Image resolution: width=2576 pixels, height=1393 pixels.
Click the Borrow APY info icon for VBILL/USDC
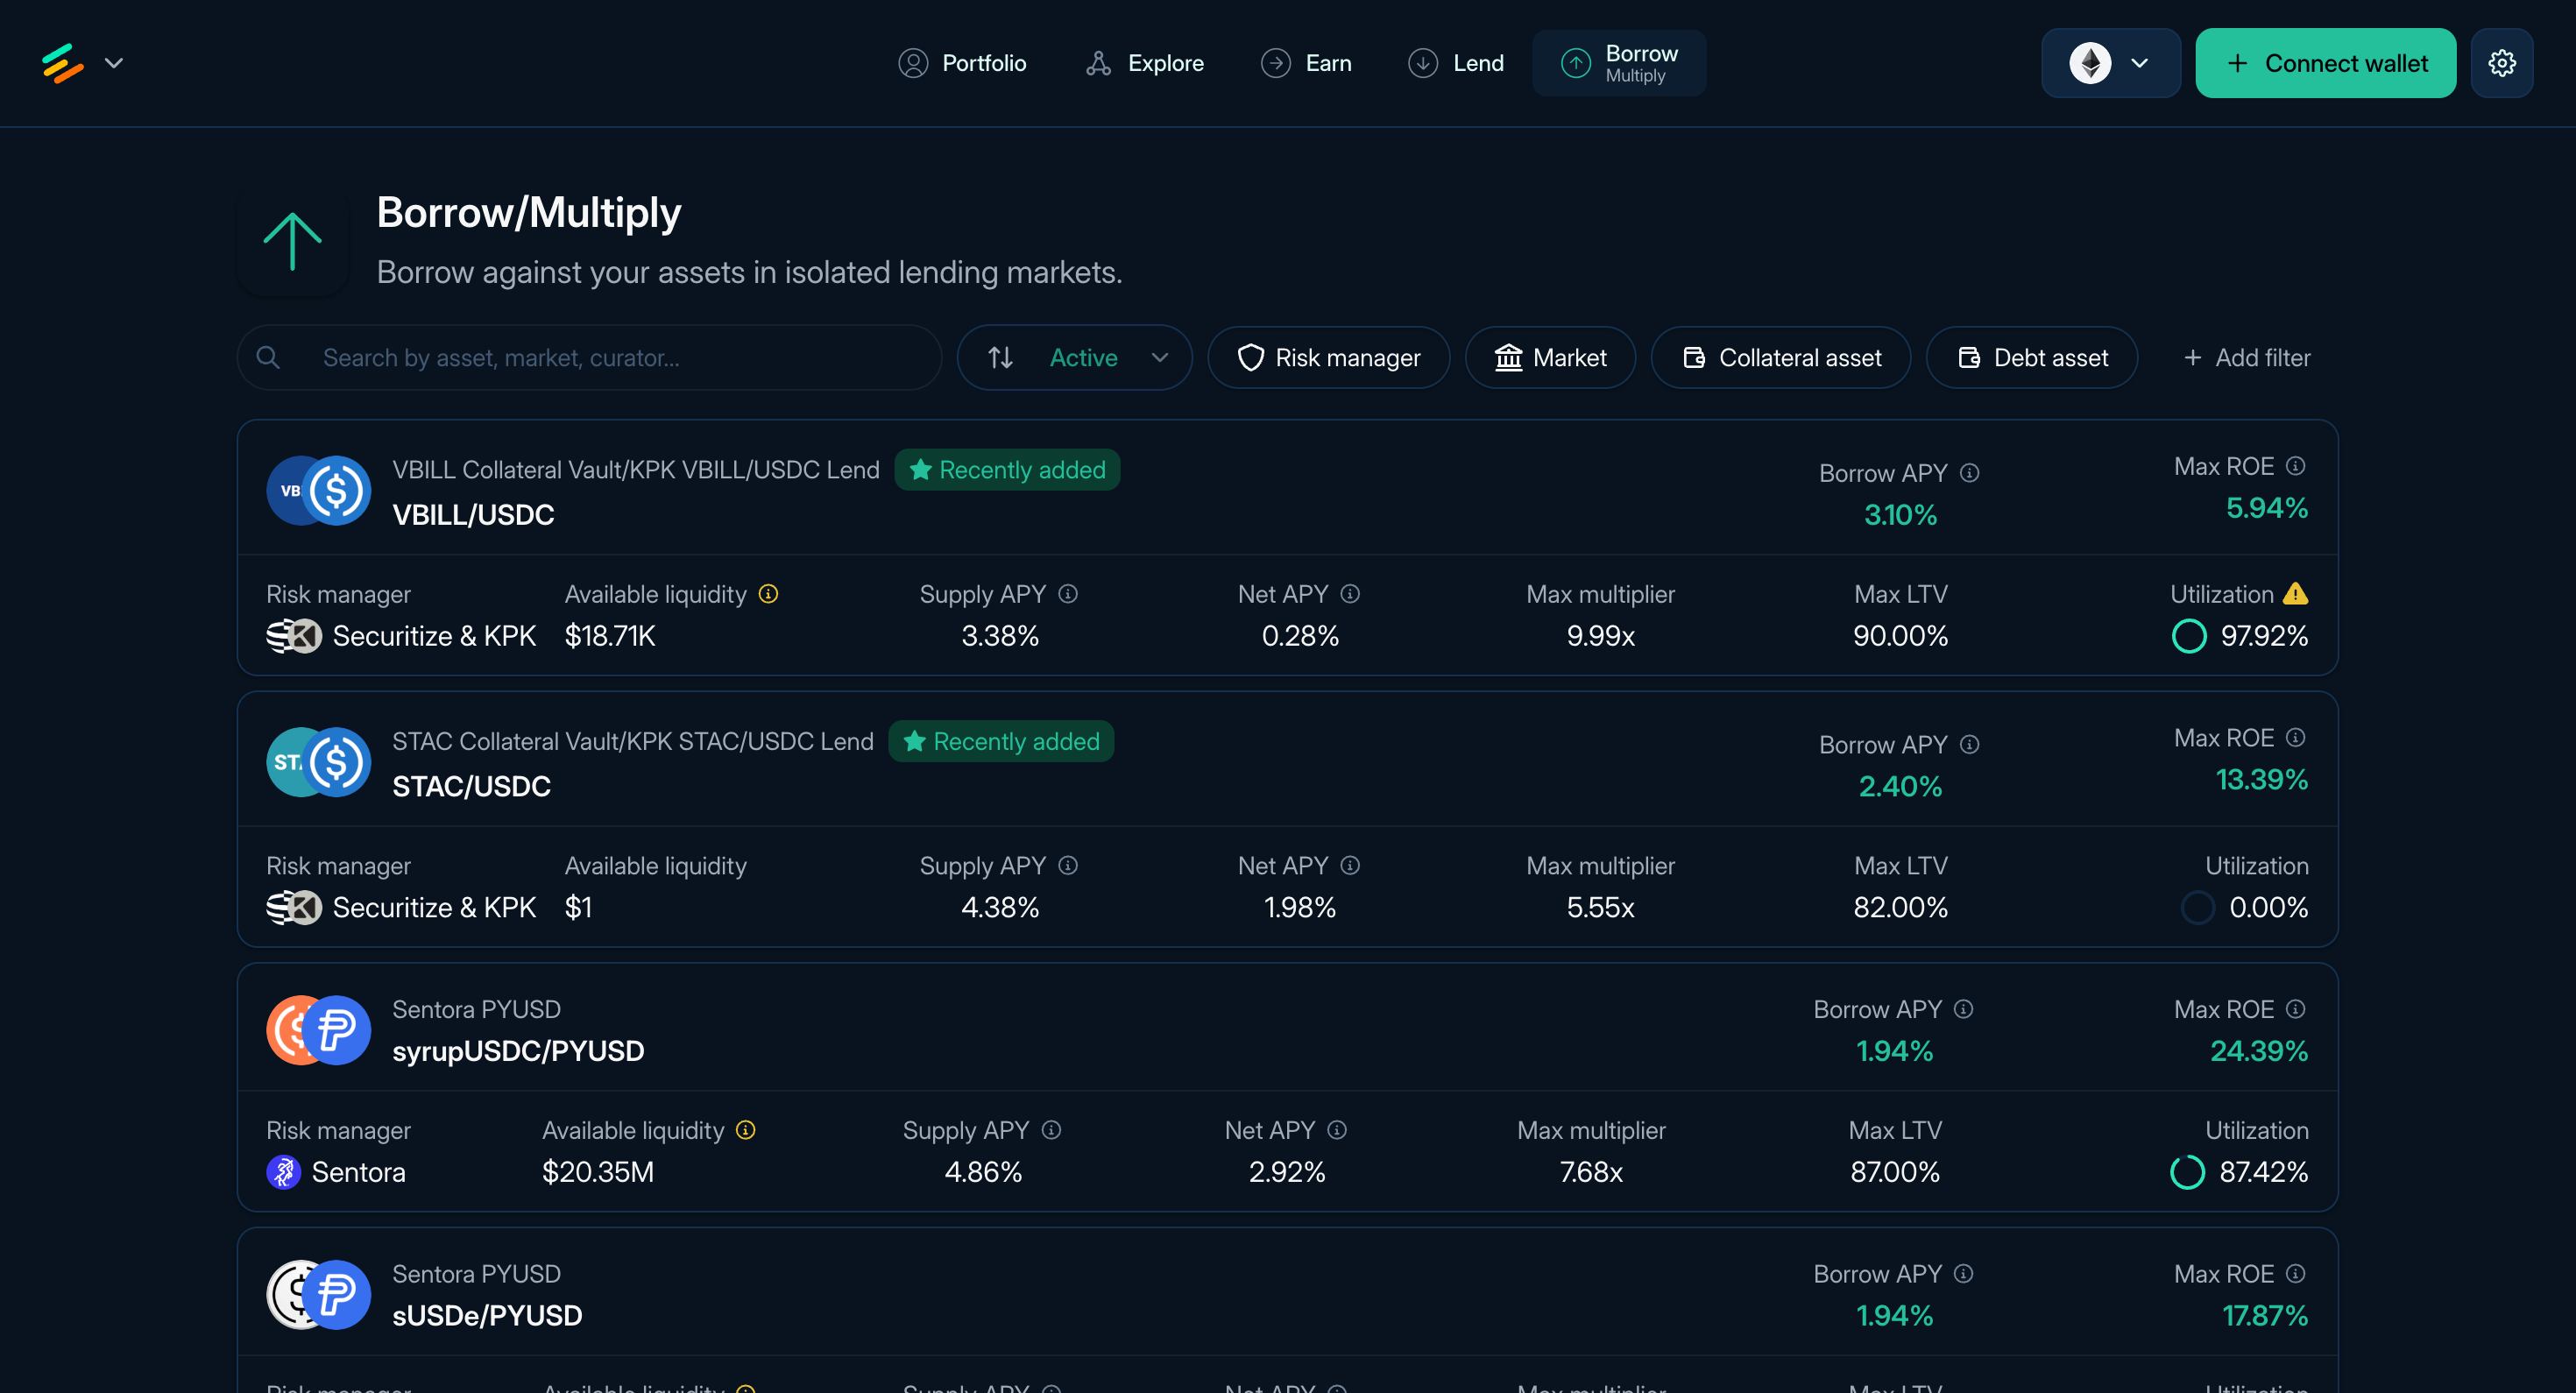(1969, 473)
